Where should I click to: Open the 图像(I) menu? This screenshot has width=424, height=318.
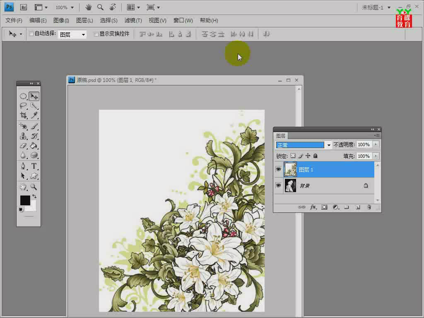coord(61,21)
